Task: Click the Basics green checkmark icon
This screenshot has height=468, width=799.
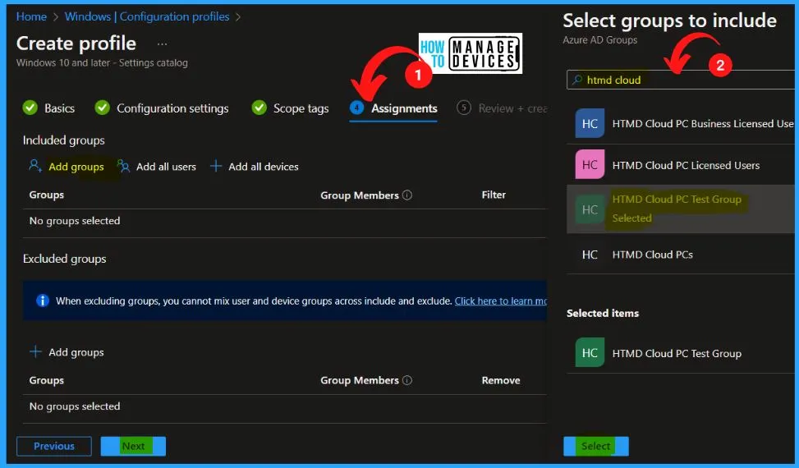Action: coord(30,108)
